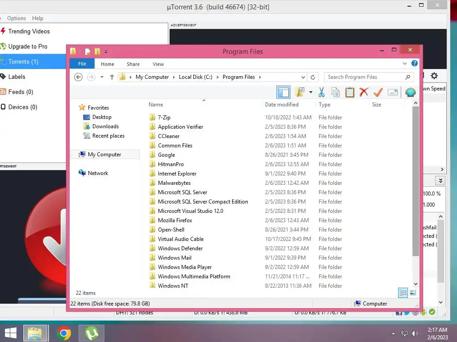
Task: Open Customize Quick Access Toolbar dropdown
Action: 106,52
